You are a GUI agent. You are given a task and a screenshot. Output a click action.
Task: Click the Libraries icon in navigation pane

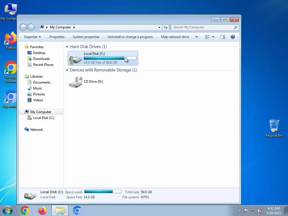tap(27, 76)
